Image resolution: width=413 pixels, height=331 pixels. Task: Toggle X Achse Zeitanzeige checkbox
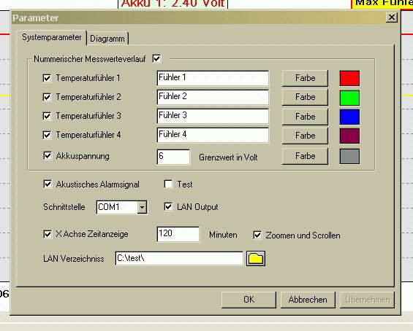[x=48, y=234]
